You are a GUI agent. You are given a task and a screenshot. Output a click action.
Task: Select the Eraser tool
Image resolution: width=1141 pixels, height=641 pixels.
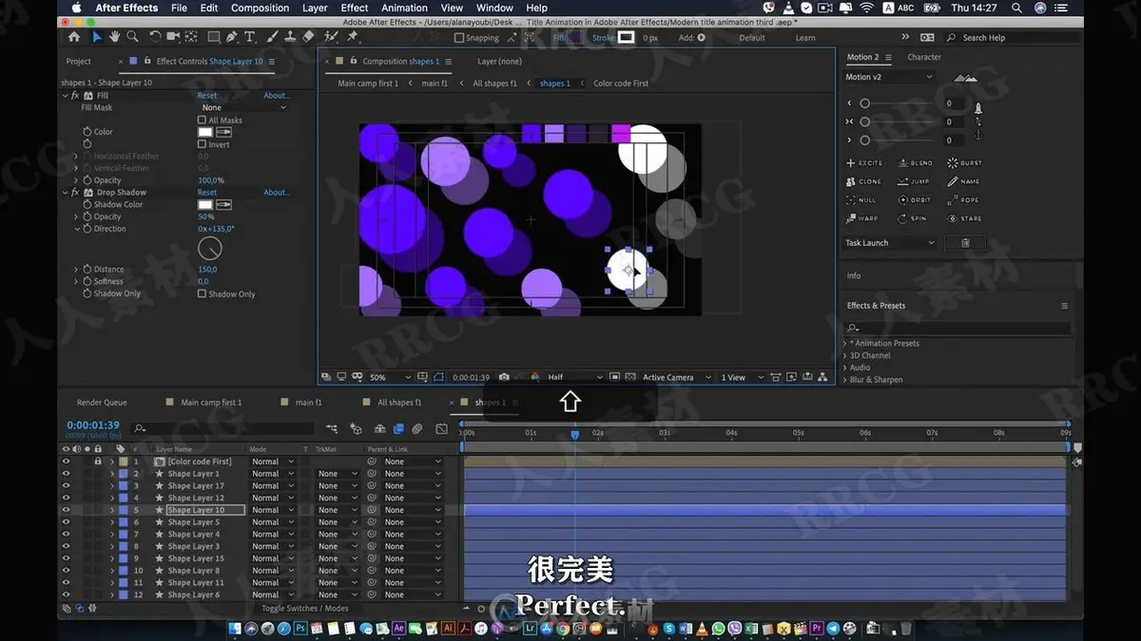pyautogui.click(x=308, y=37)
